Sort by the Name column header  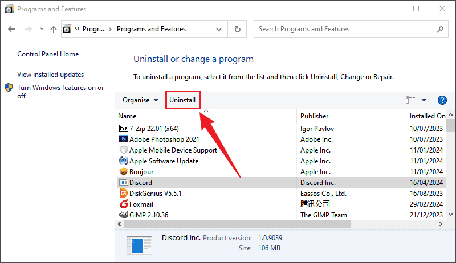point(127,116)
